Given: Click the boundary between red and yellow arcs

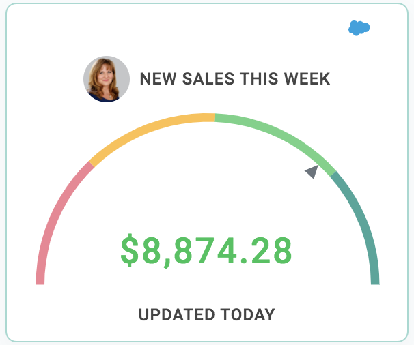Looking at the screenshot, I should click(x=92, y=164).
